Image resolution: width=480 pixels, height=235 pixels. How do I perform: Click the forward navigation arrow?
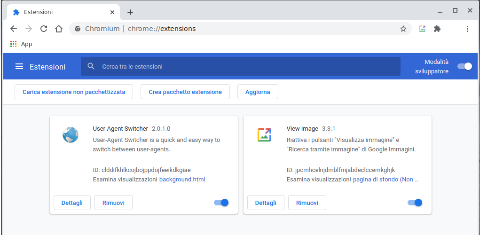(29, 29)
